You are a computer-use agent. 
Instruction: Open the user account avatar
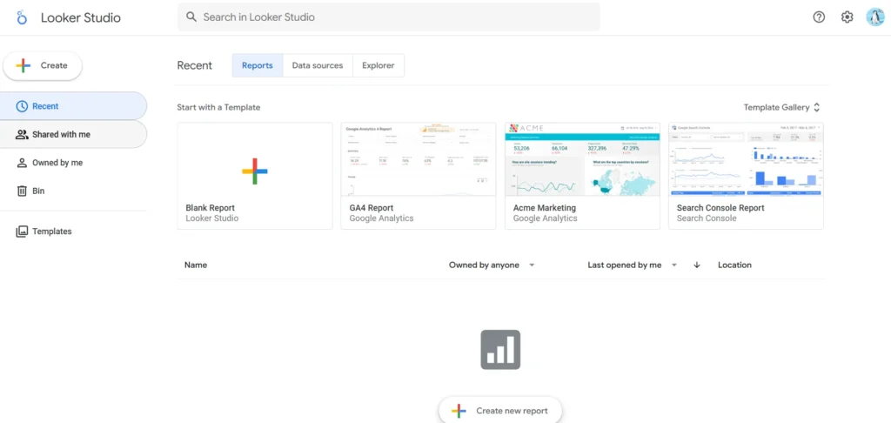pyautogui.click(x=875, y=17)
